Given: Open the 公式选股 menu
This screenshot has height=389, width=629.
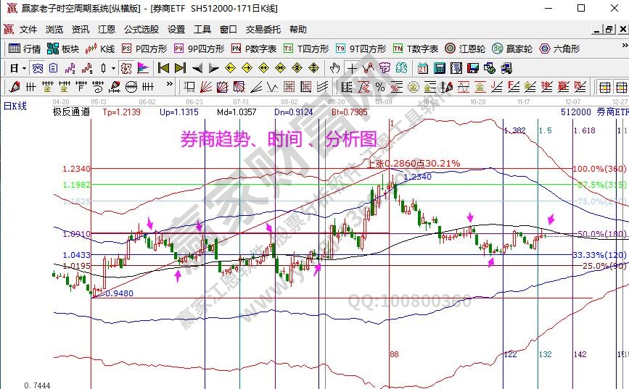Looking at the screenshot, I should point(141,30).
